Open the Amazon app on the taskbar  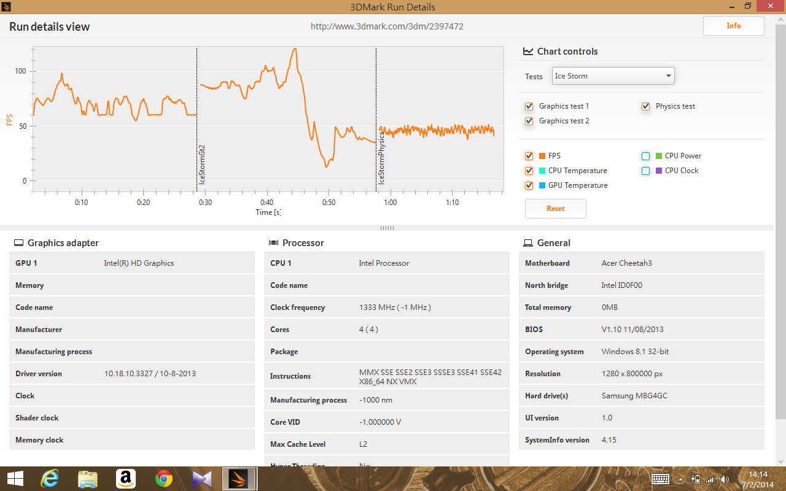pos(125,478)
